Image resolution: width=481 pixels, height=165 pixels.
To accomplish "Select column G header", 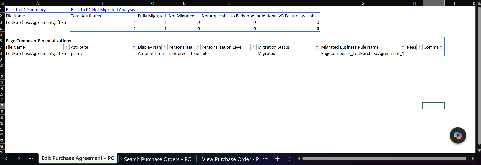I will click(x=363, y=3).
